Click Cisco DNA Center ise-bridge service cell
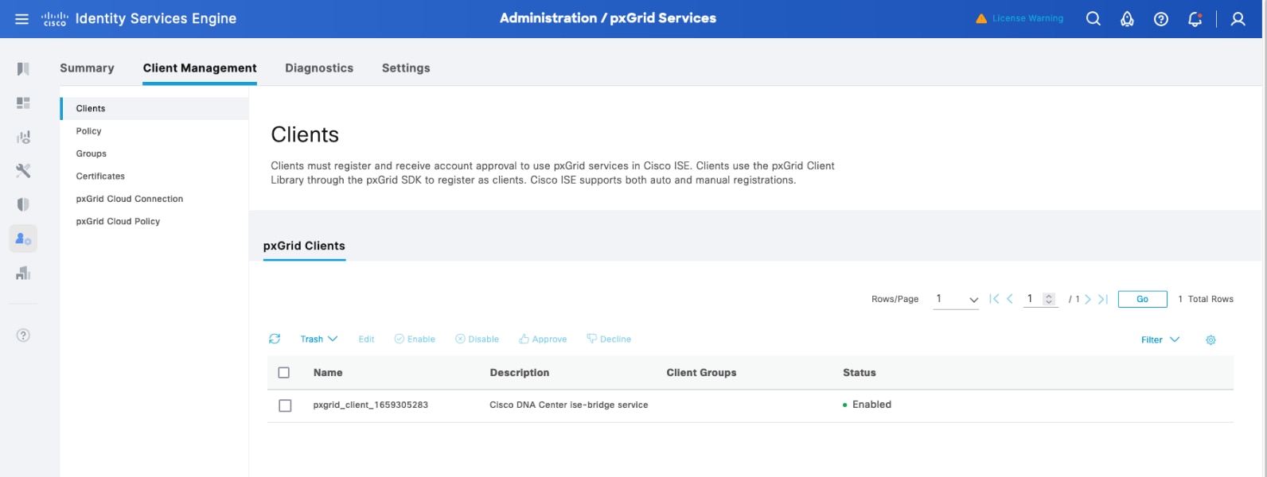The width and height of the screenshot is (1267, 477). [x=569, y=405]
